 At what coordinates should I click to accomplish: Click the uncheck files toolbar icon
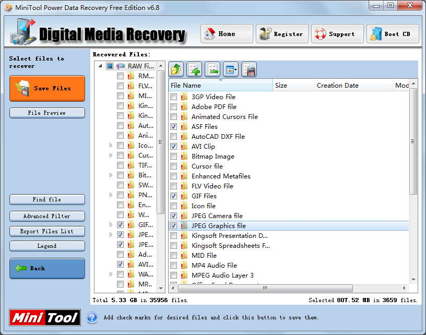click(x=212, y=69)
